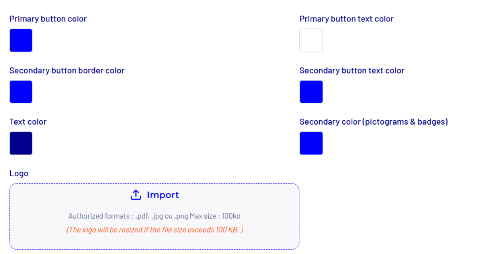Select the "Secondary button border color" label
The width and height of the screenshot is (477, 254).
67,71
